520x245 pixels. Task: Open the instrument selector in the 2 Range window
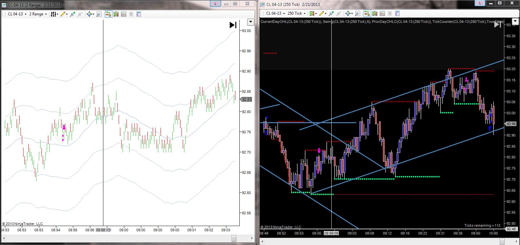pyautogui.click(x=17, y=14)
